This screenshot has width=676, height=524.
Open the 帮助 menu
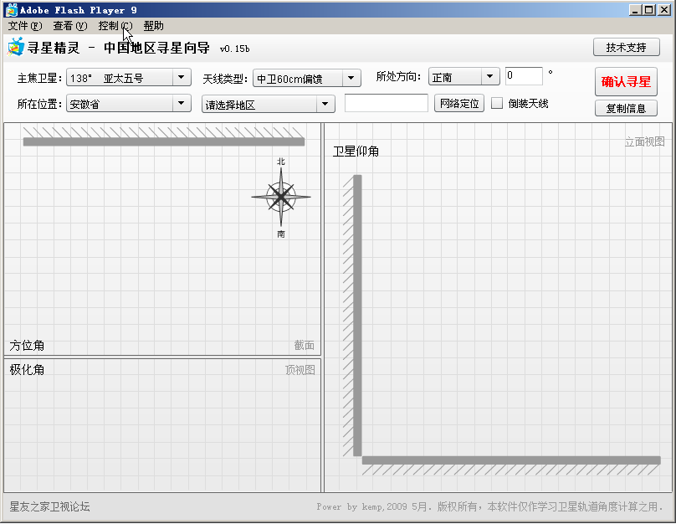click(152, 25)
